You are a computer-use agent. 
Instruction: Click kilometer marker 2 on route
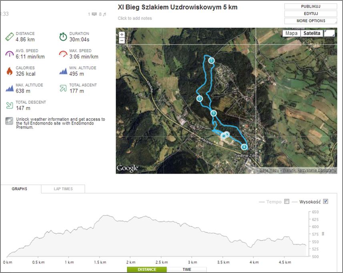tap(212, 61)
